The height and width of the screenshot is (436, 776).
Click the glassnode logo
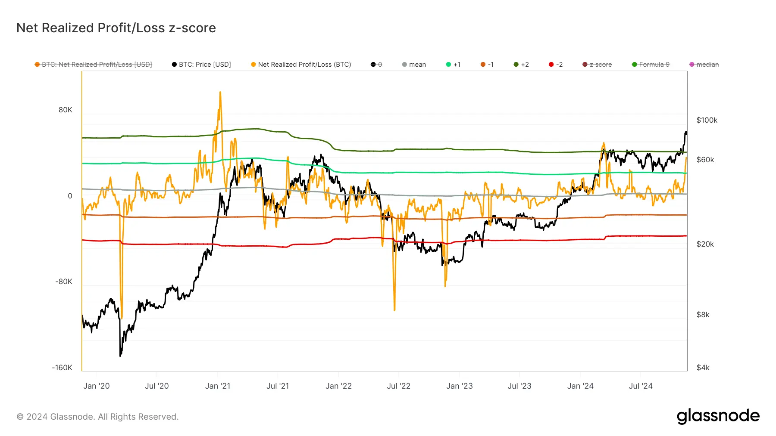coord(718,416)
